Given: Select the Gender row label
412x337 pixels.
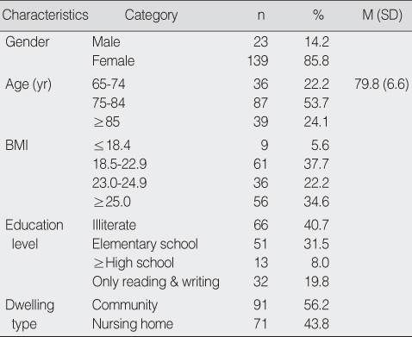Looking at the screenshot, I should [x=28, y=42].
